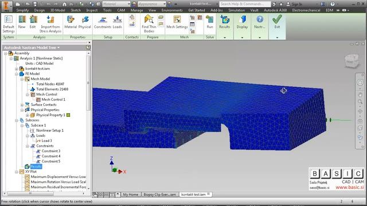Open the Material dropdown
This screenshot has width=367, height=206.
[x=116, y=4]
